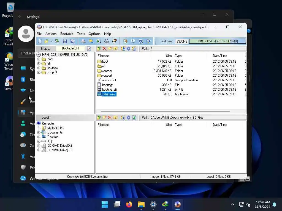Click the image pane Rename icon

(115, 49)
